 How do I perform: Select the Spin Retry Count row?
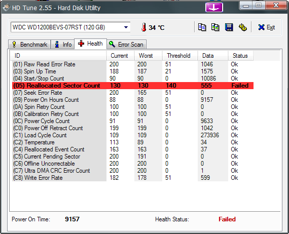click(x=133, y=107)
